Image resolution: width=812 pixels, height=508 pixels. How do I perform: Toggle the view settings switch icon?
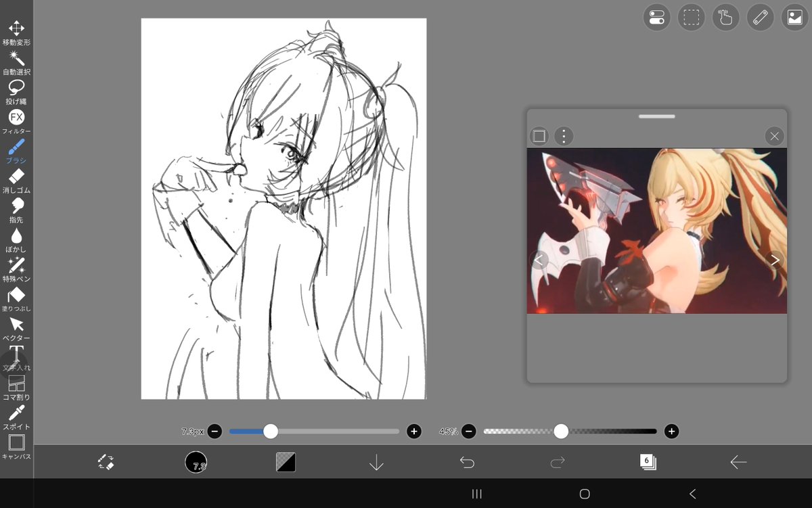click(656, 18)
